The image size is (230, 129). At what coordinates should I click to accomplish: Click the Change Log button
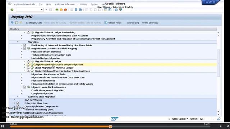coord(133,23)
